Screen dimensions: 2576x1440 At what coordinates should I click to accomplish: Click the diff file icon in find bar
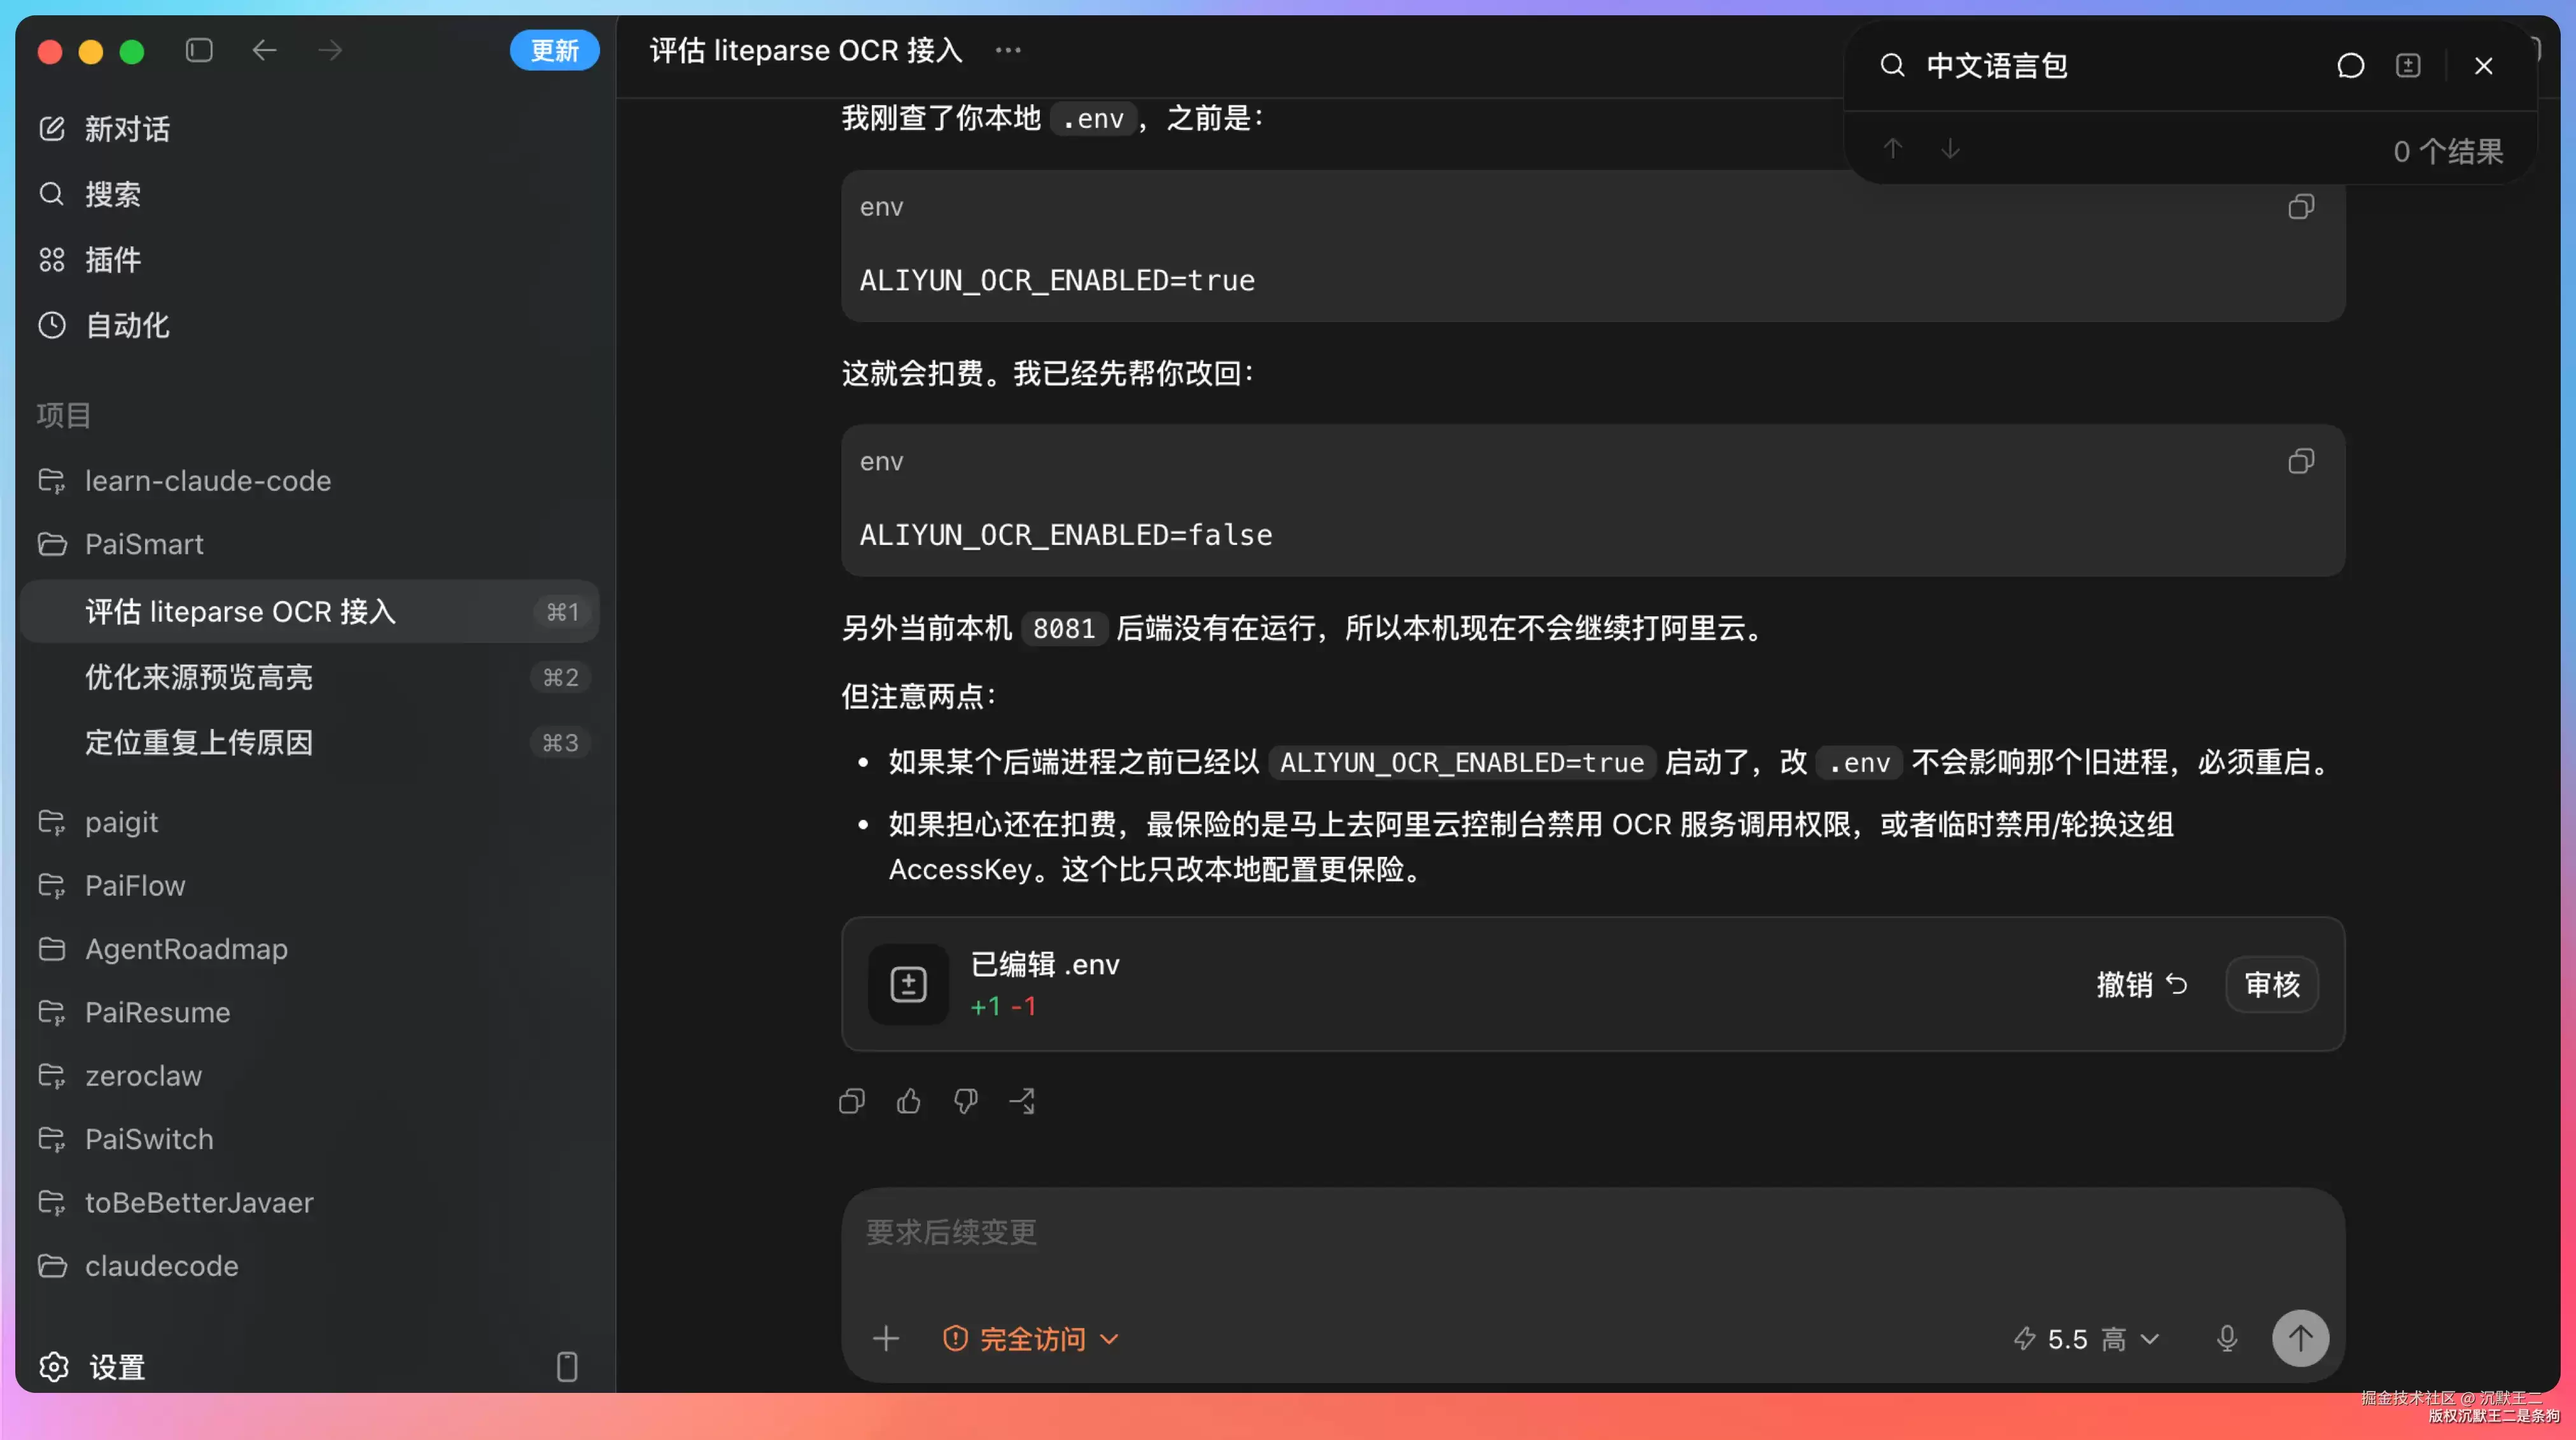coord(2408,66)
